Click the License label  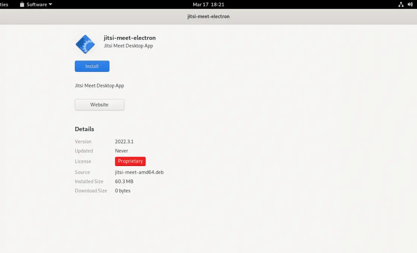click(x=83, y=161)
